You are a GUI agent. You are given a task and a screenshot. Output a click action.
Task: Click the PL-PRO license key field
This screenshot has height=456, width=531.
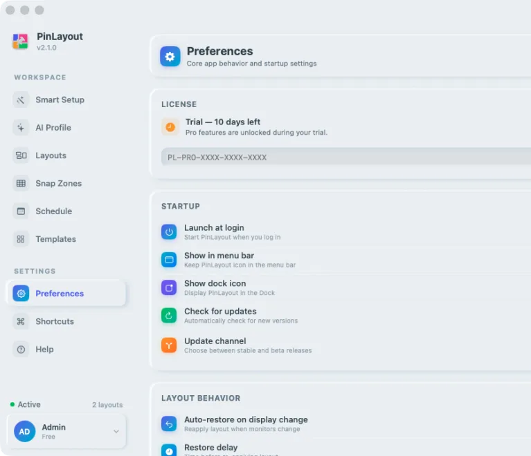coord(346,158)
